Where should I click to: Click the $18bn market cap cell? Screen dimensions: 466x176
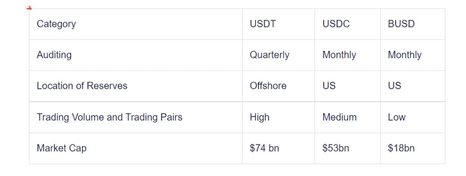pyautogui.click(x=401, y=148)
